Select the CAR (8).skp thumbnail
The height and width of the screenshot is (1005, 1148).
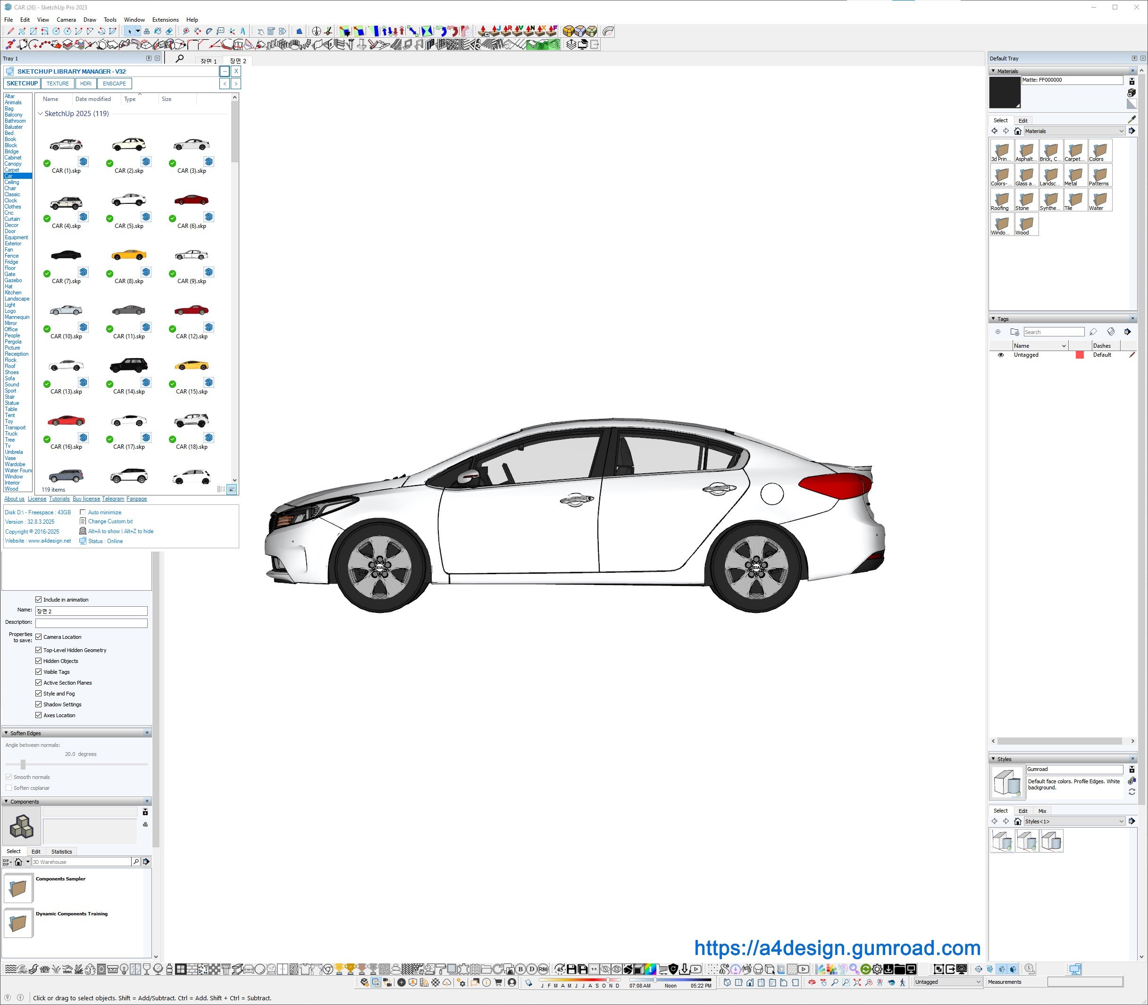pyautogui.click(x=129, y=256)
